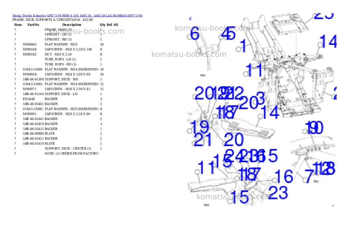Image resolution: width=349 pixels, height=247 pixels.
Task: Click the 'Description' column header
Action: 72,25
